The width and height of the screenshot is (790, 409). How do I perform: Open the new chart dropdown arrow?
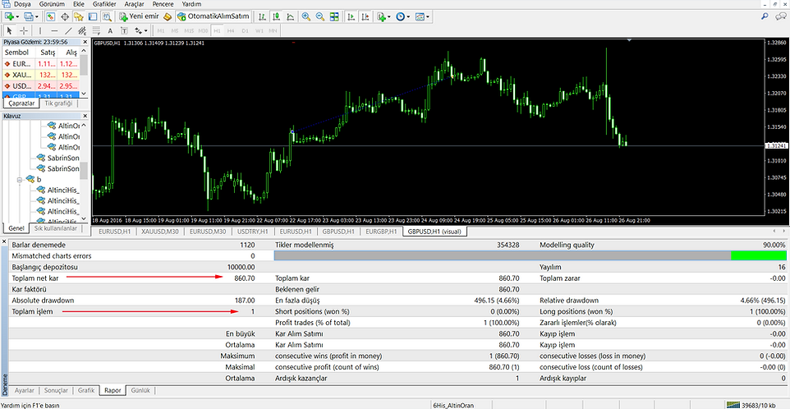tap(17, 16)
